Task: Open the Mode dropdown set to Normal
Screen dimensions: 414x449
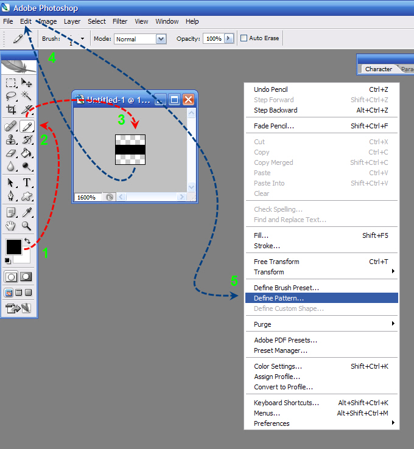Action: click(161, 39)
